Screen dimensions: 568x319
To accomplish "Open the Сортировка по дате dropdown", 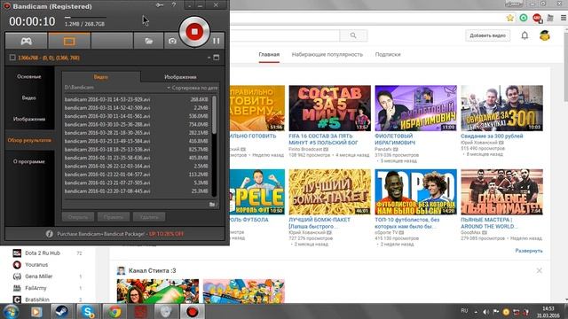I will click(x=193, y=88).
